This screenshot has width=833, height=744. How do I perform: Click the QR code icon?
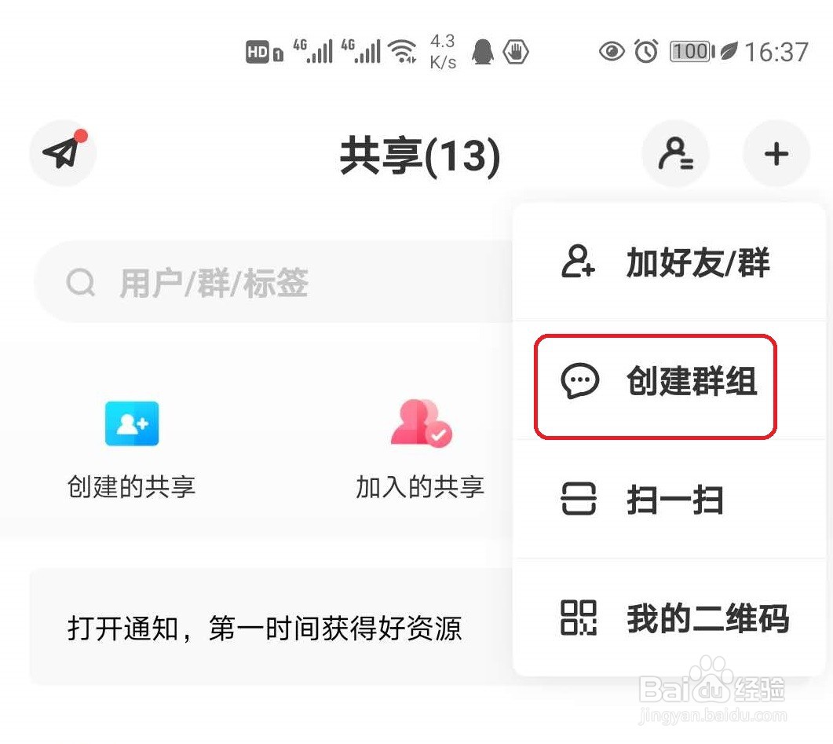click(x=579, y=618)
